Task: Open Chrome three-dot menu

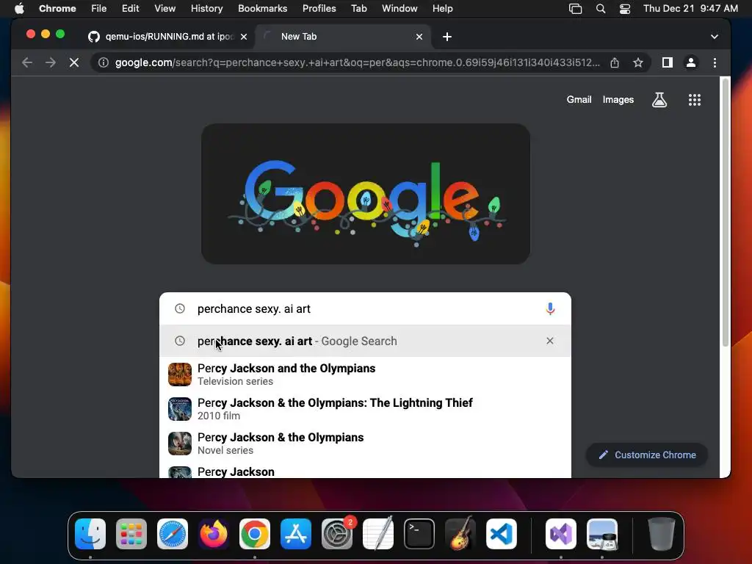Action: [x=715, y=62]
